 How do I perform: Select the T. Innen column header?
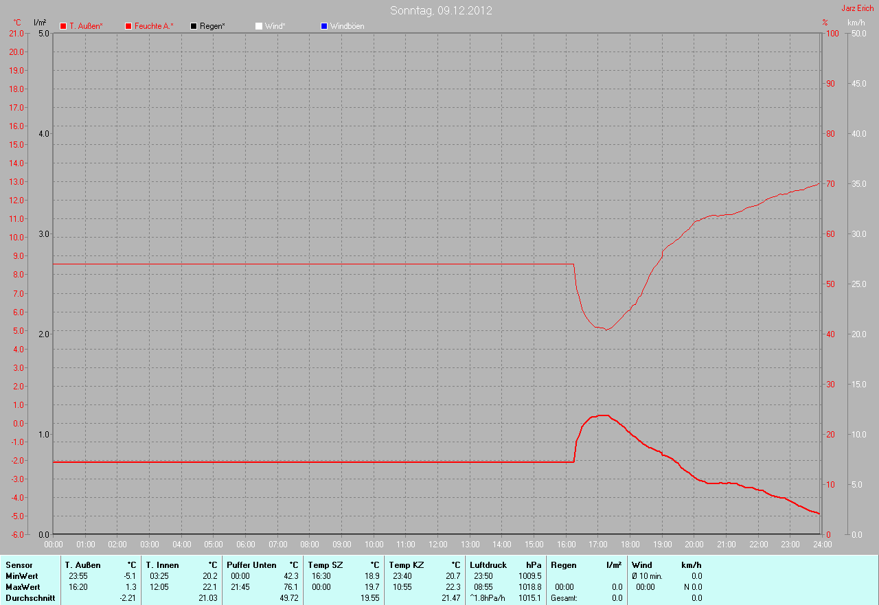click(x=162, y=565)
